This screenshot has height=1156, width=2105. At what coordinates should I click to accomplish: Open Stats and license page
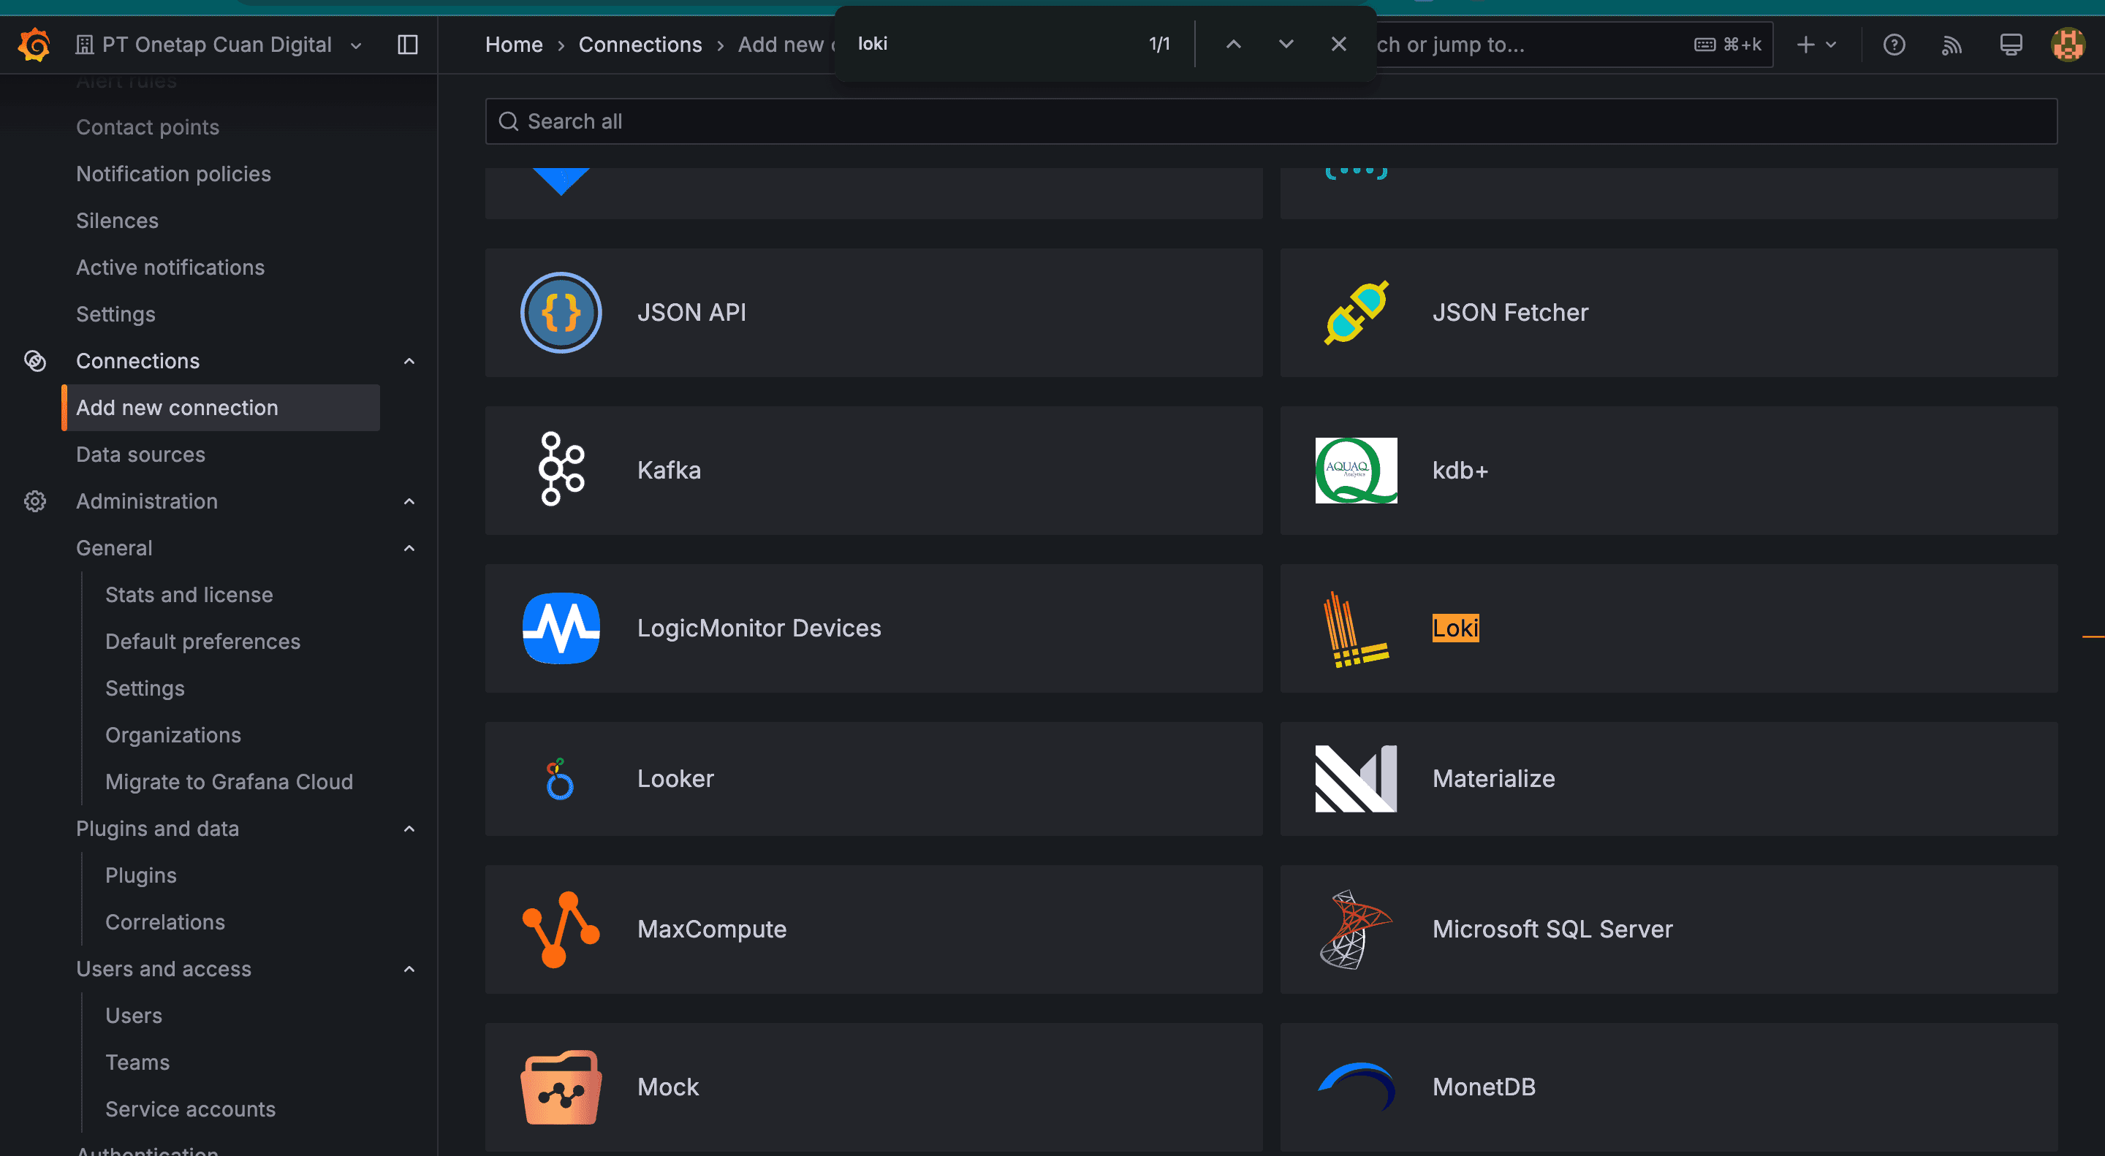(189, 595)
